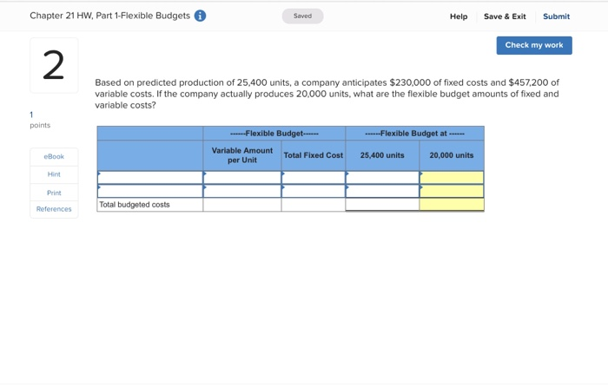Click first row Variable Amount per Unit cell
The width and height of the screenshot is (608, 387).
click(242, 177)
